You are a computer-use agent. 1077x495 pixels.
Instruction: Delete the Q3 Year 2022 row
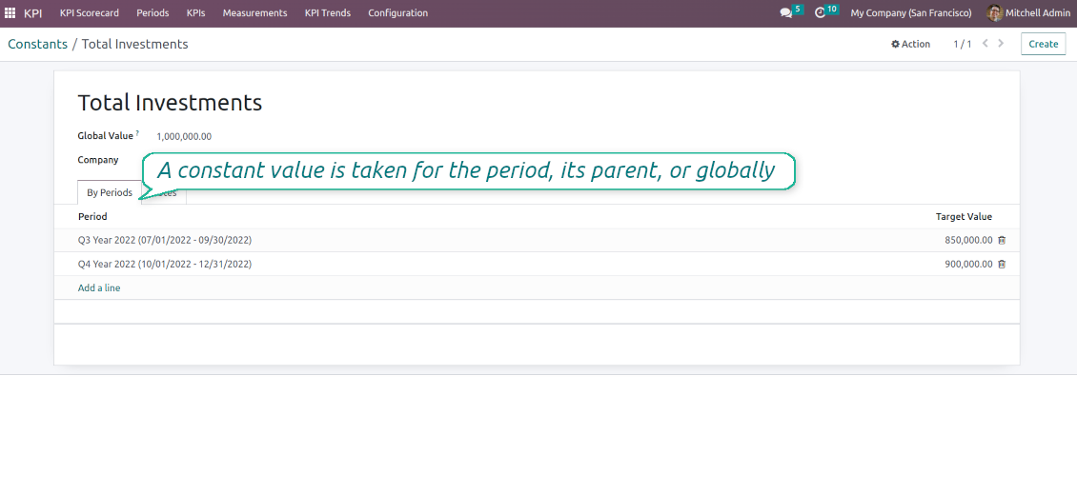(x=1002, y=240)
